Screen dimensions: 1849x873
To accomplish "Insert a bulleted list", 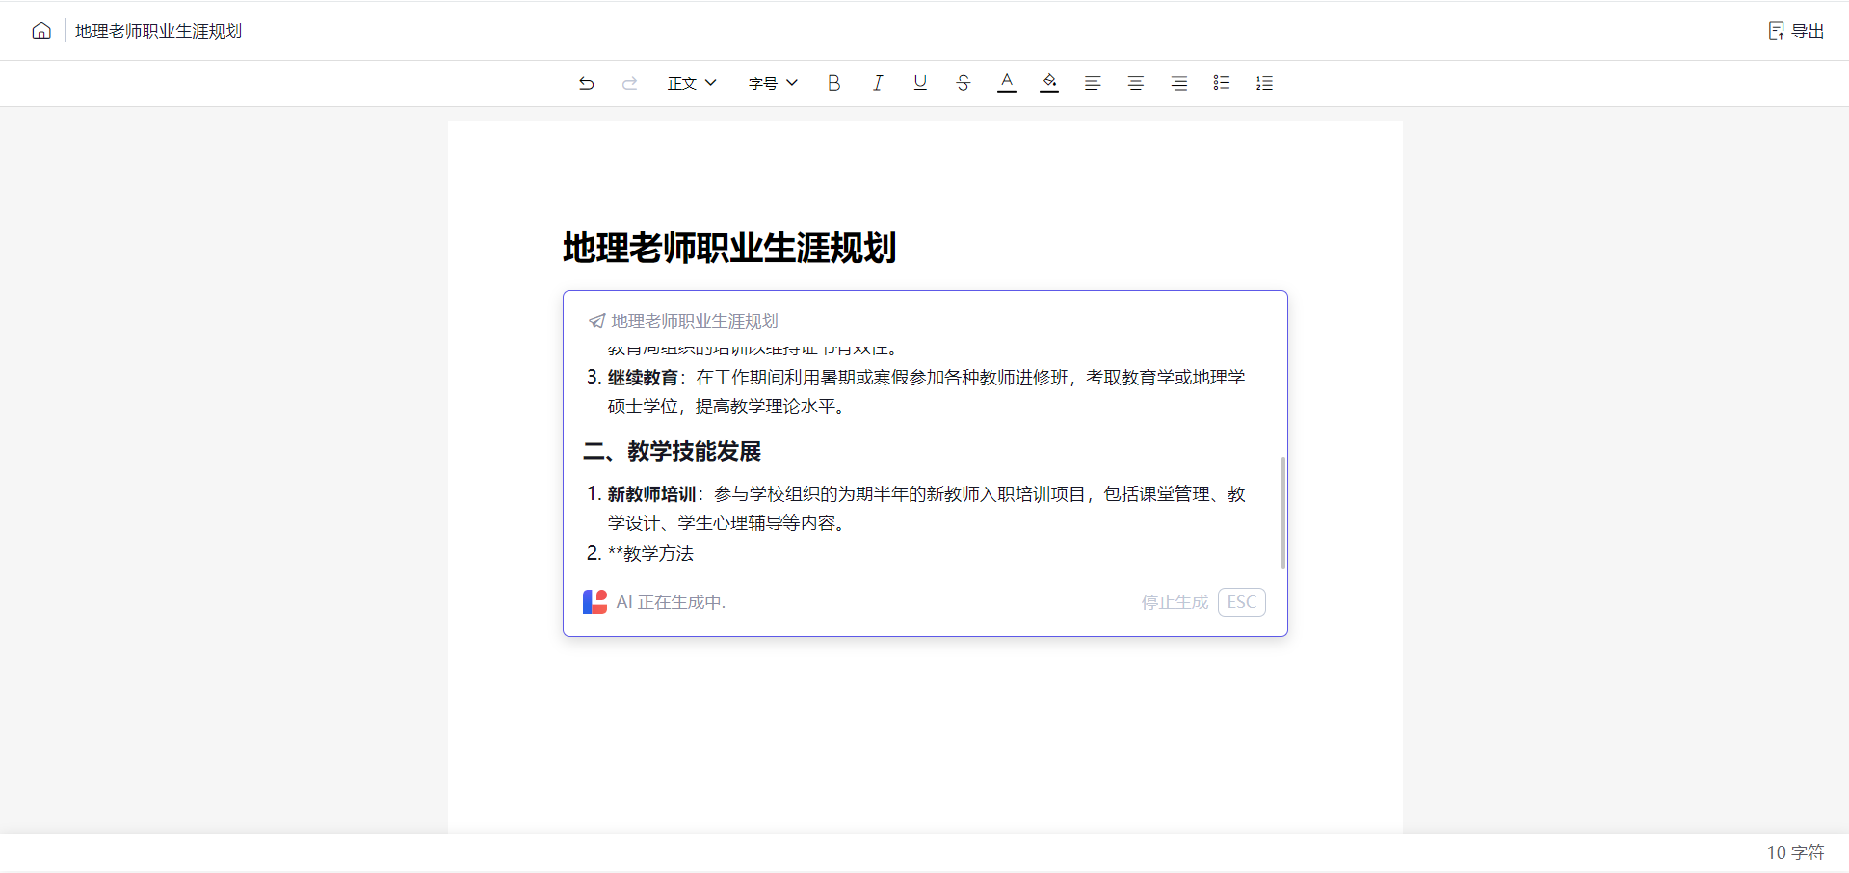I will tap(1222, 83).
